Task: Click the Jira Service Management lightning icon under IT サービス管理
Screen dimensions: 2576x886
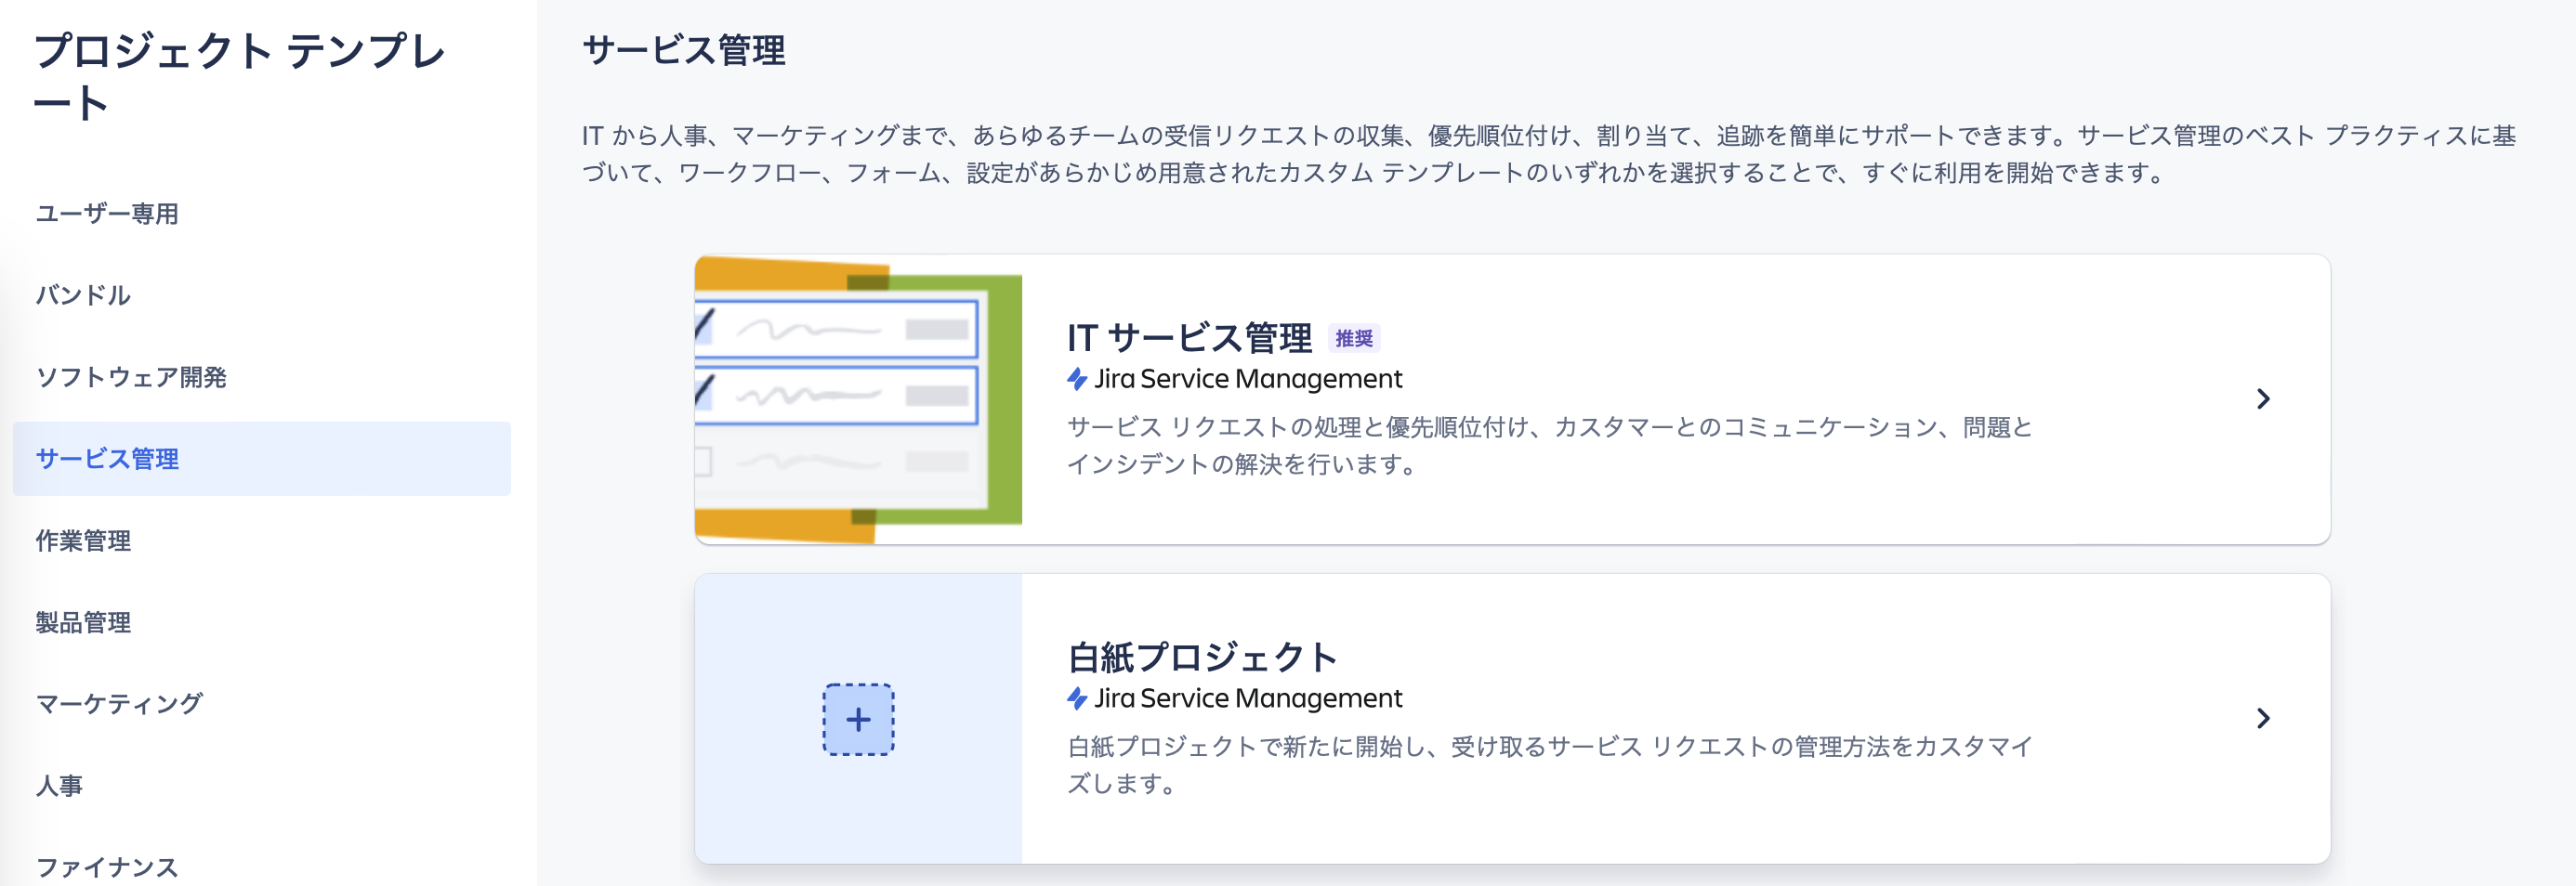Action: [x=1080, y=379]
